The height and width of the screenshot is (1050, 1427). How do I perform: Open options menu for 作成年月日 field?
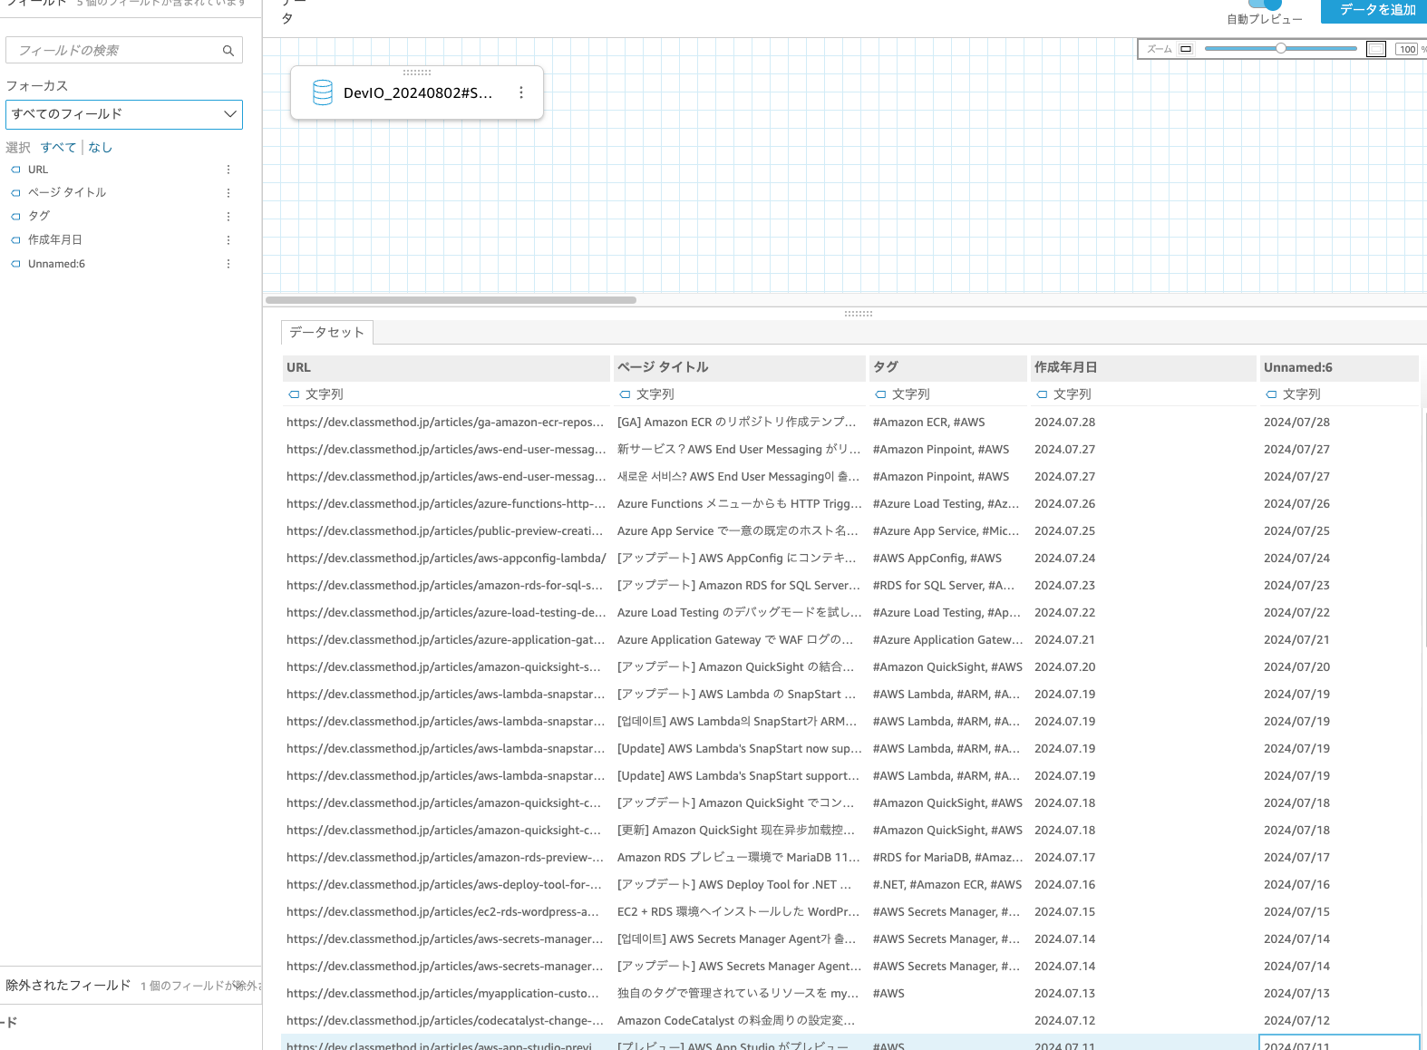point(228,240)
